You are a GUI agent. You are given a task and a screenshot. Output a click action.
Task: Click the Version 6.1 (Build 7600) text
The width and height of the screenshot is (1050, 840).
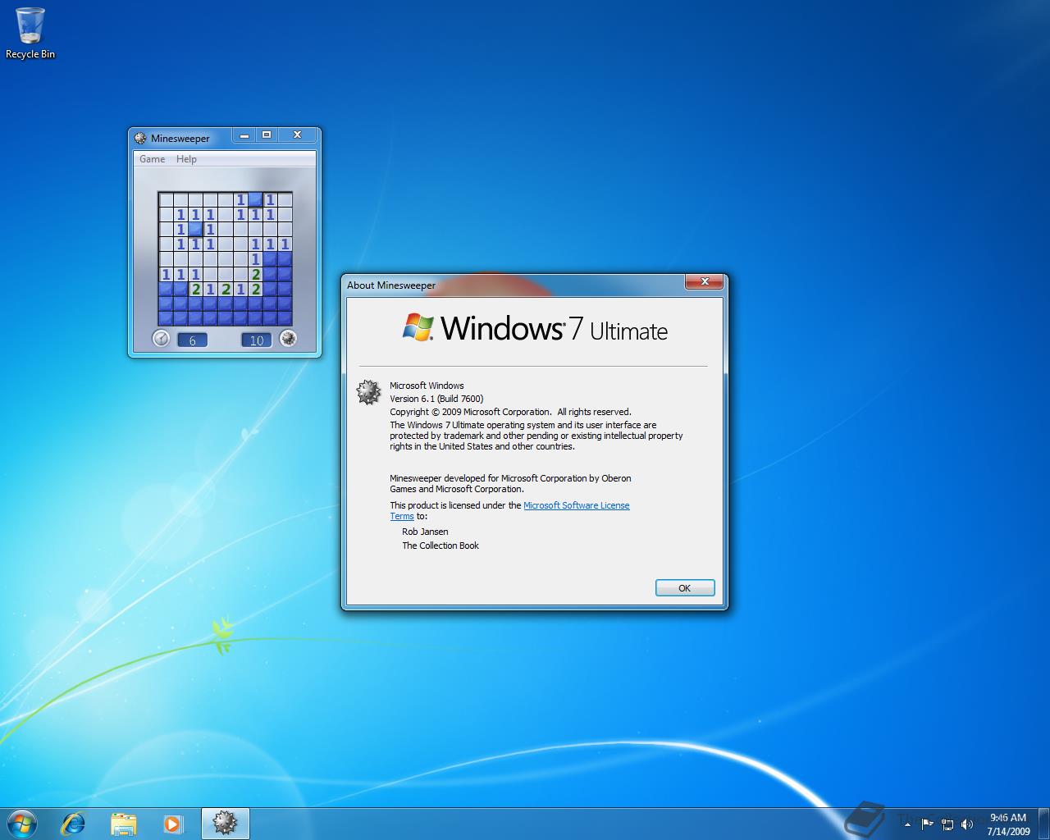pyautogui.click(x=436, y=399)
